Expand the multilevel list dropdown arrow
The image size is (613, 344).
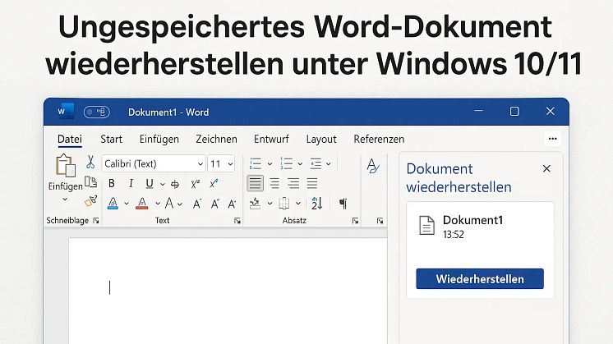pyautogui.click(x=329, y=163)
